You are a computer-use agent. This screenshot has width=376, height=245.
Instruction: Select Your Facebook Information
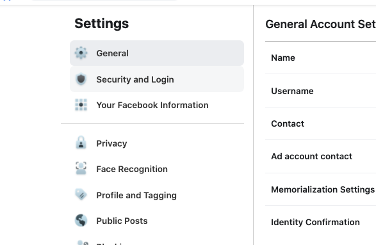(157, 105)
